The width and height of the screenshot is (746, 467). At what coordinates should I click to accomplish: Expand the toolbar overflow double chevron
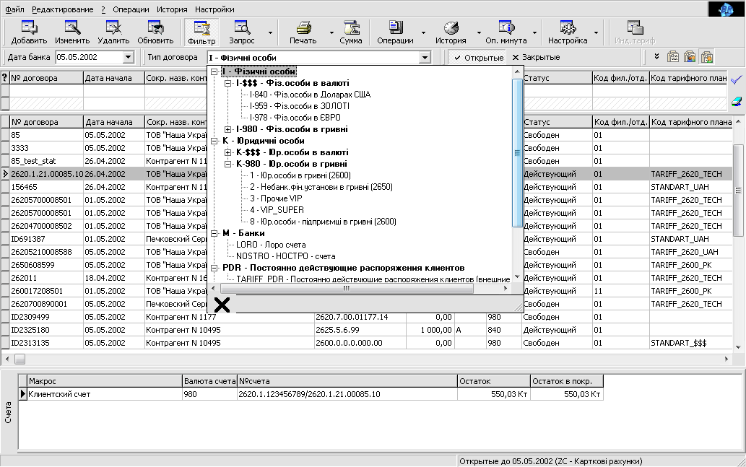click(656, 56)
